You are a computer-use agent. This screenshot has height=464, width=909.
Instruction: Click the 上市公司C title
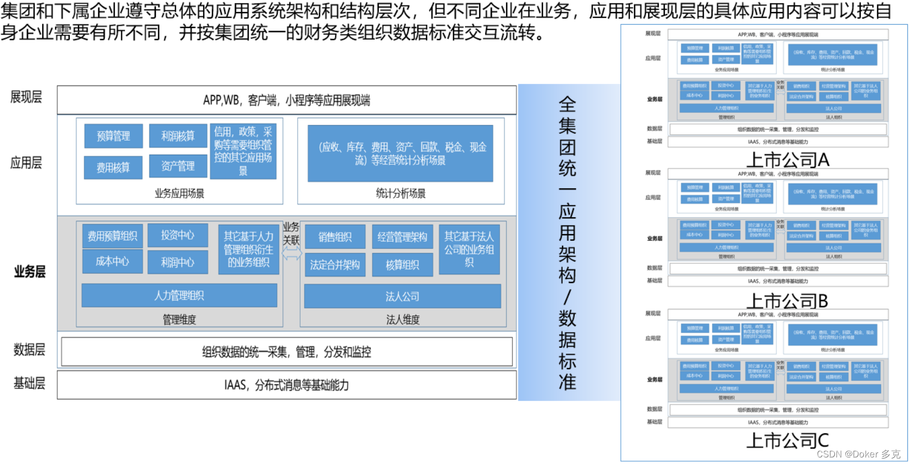click(788, 440)
